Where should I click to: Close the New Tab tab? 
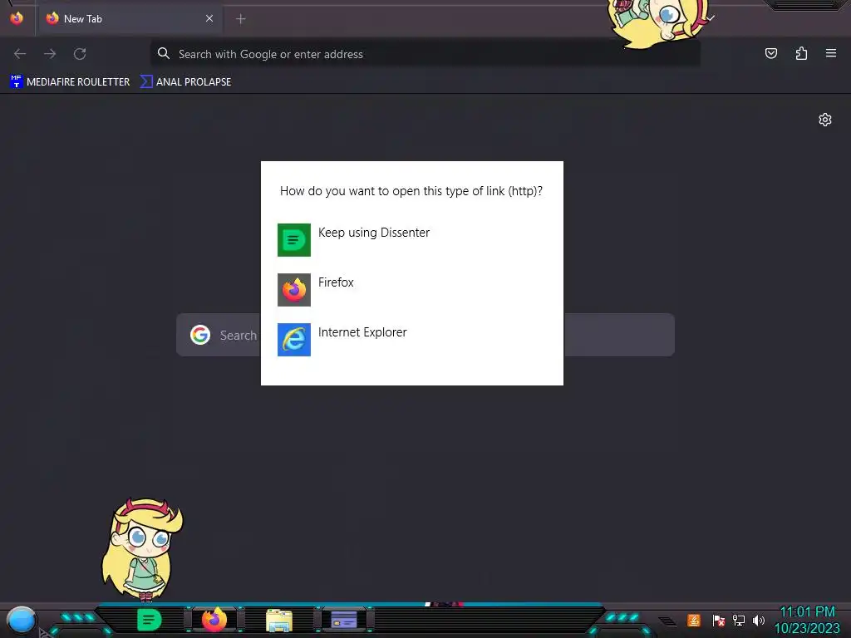(209, 18)
